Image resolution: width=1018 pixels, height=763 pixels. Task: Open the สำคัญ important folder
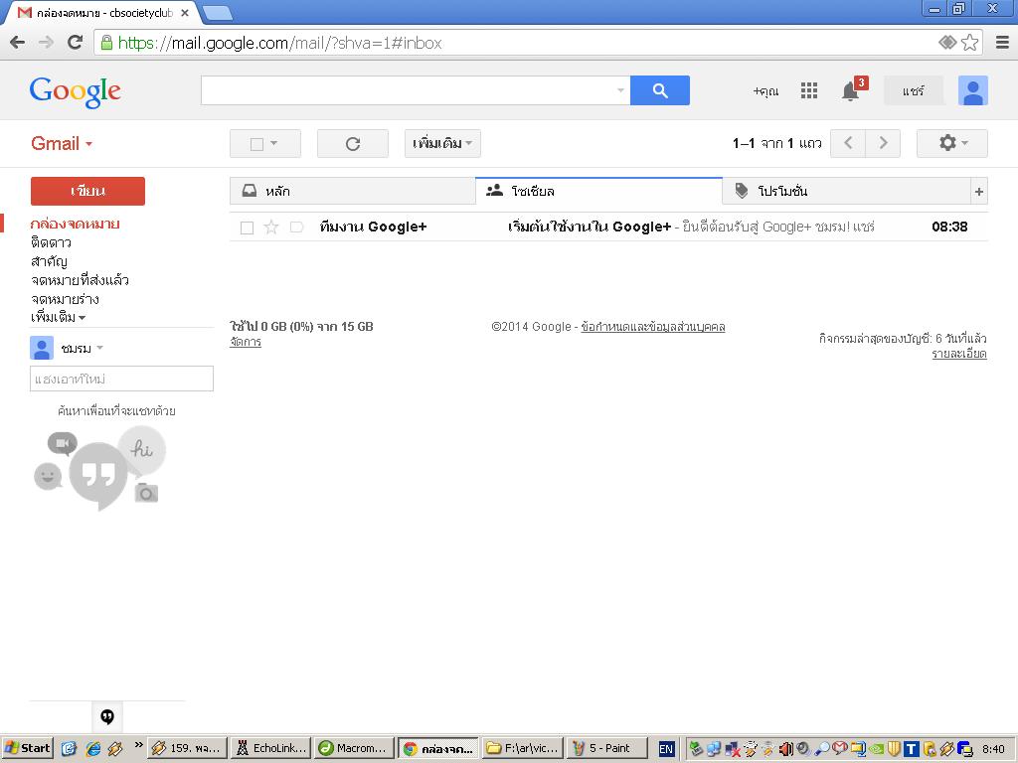[x=49, y=261]
